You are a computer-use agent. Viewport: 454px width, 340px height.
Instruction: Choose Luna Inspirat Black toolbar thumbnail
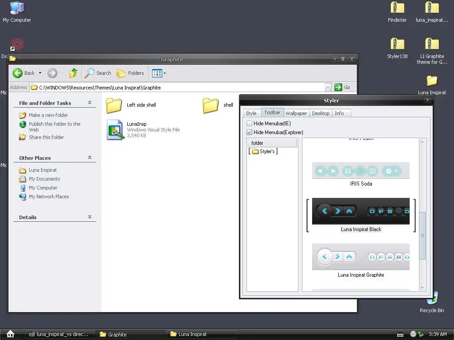click(x=361, y=211)
